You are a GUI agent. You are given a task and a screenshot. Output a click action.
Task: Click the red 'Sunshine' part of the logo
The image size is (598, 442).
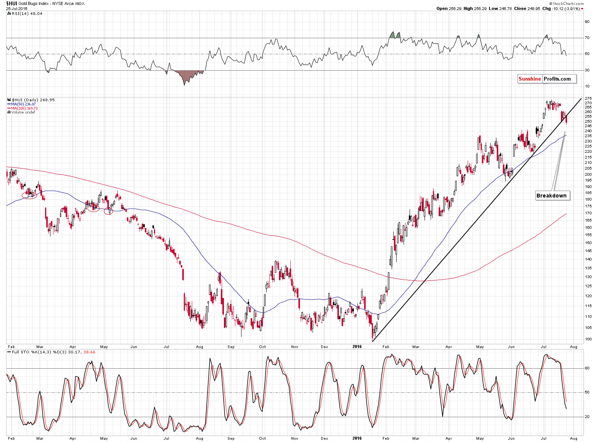coord(530,79)
